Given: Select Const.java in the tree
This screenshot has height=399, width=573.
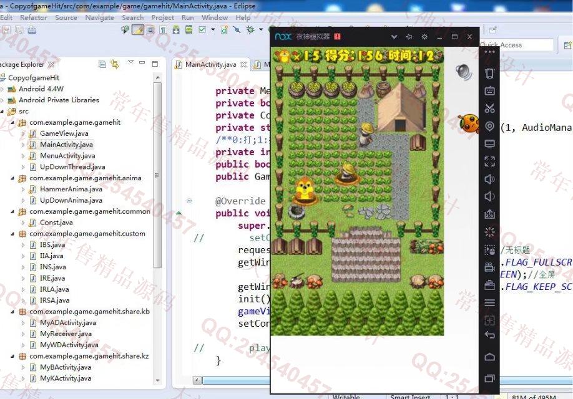Looking at the screenshot, I should coord(56,223).
